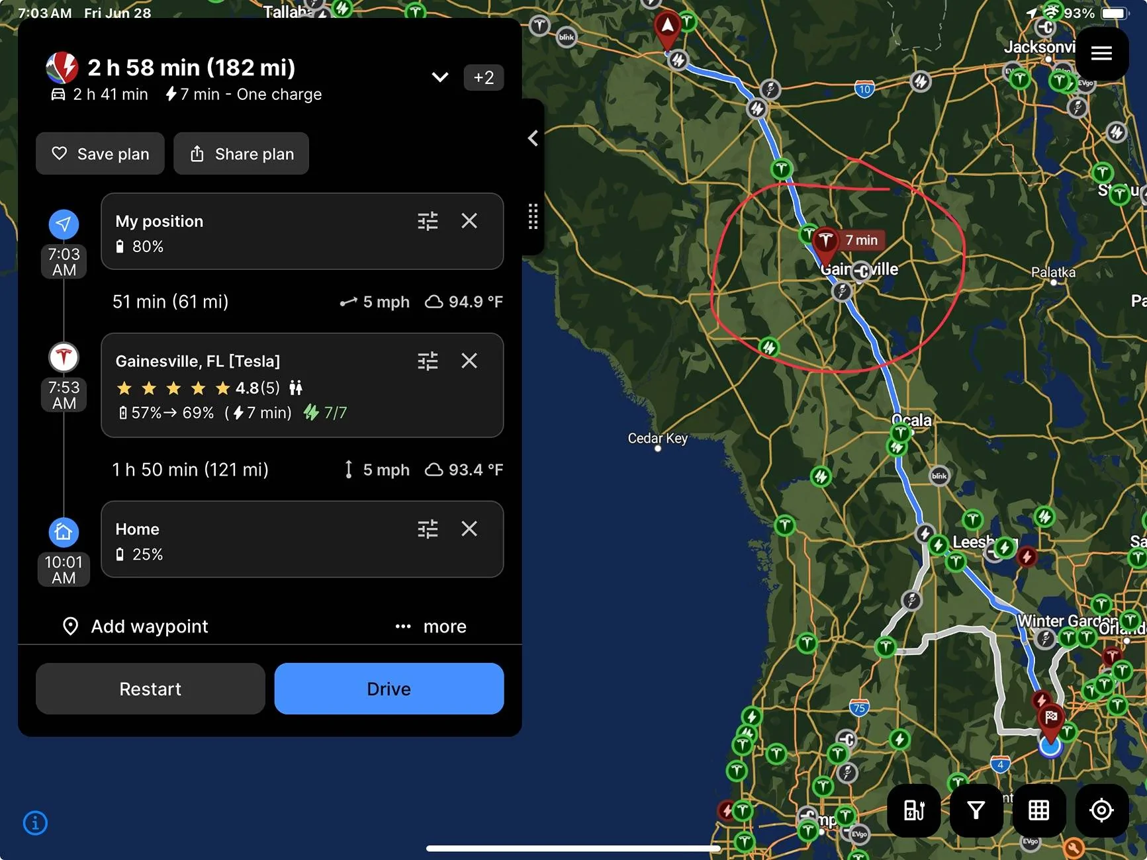
Task: Tap the I-75 highway shield on map
Action: click(859, 708)
